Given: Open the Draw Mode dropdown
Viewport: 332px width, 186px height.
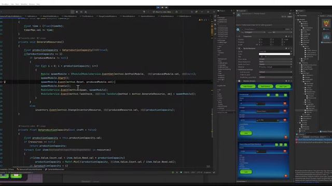Looking at the screenshot, I should coord(275,59).
